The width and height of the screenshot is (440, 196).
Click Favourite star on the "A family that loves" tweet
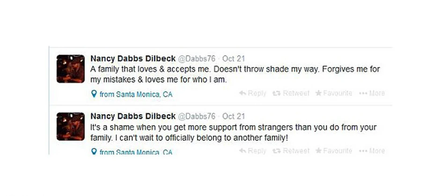318,94
